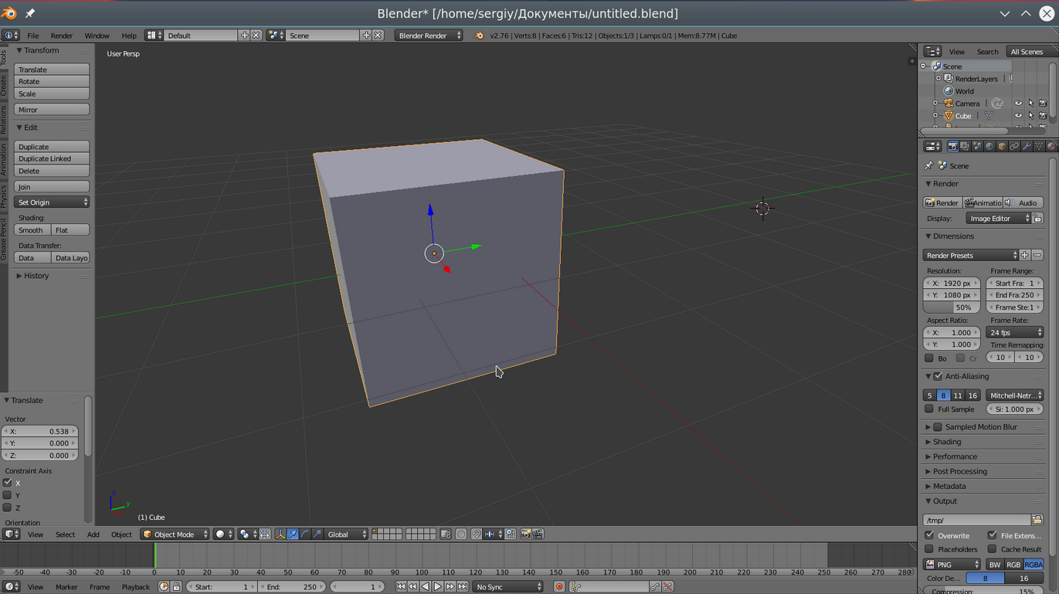Click the OpenGL render camera icon

[x=525, y=535]
